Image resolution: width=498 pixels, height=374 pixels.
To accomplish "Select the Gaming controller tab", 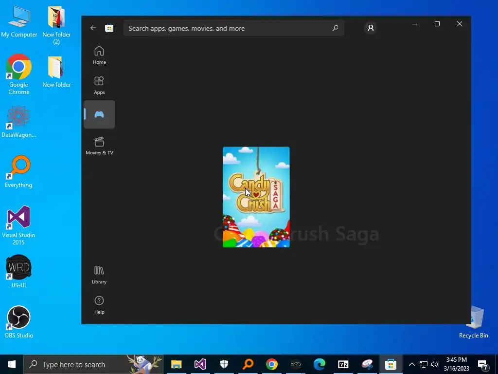I will pyautogui.click(x=99, y=114).
